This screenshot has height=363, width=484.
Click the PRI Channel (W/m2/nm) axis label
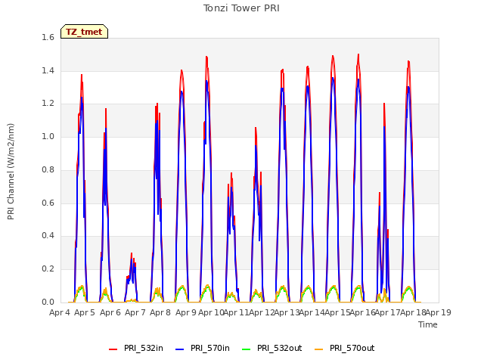point(11,172)
